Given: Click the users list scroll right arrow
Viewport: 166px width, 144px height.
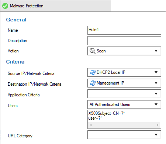Looking at the screenshot, I should coord(158,125).
